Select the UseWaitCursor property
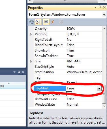Image resolution: width=107 pixels, height=129 pixels. 50,99
